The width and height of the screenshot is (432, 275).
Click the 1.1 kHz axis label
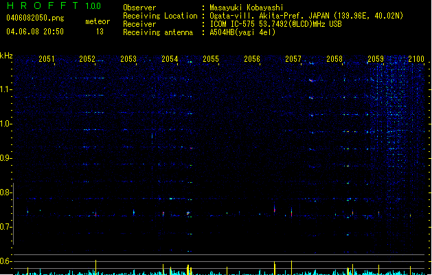tap(5, 89)
